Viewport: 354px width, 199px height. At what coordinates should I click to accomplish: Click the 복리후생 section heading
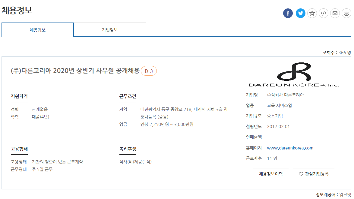pos(128,149)
